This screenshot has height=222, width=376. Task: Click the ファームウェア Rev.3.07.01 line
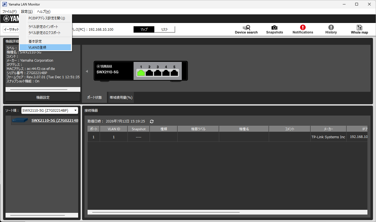[43, 77]
